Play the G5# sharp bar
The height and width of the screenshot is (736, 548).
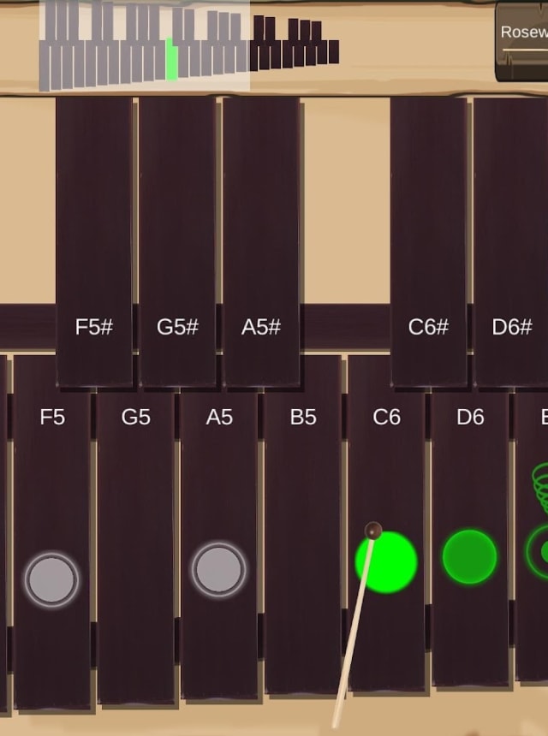point(177,242)
